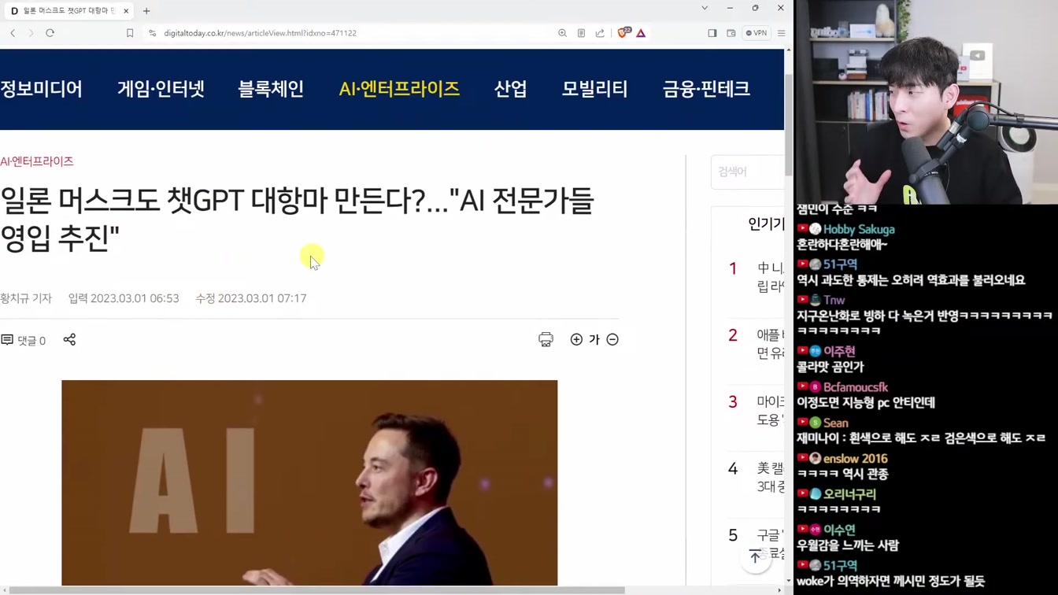Screen dimensions: 1058x595
Task: Open a new tab with the plus button
Action: pyautogui.click(x=146, y=11)
